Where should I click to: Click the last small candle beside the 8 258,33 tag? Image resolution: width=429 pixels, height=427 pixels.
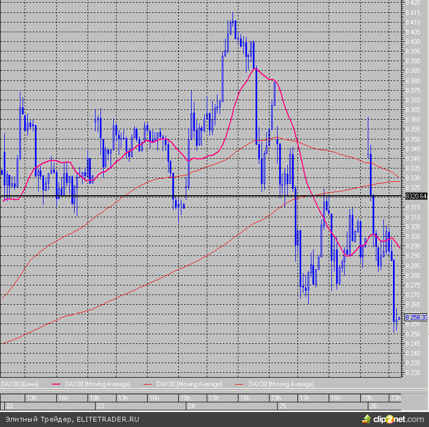pos(399,319)
